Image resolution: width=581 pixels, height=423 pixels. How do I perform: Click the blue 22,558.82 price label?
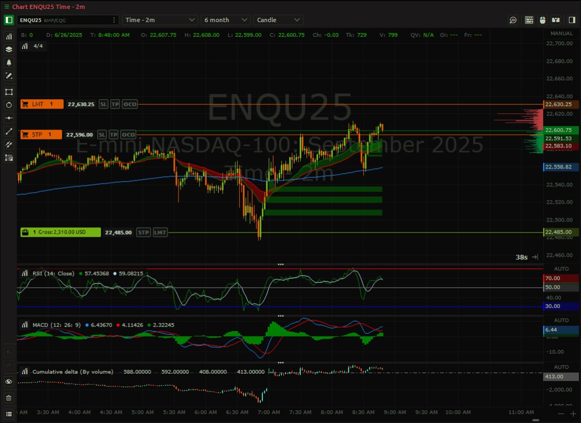point(562,167)
